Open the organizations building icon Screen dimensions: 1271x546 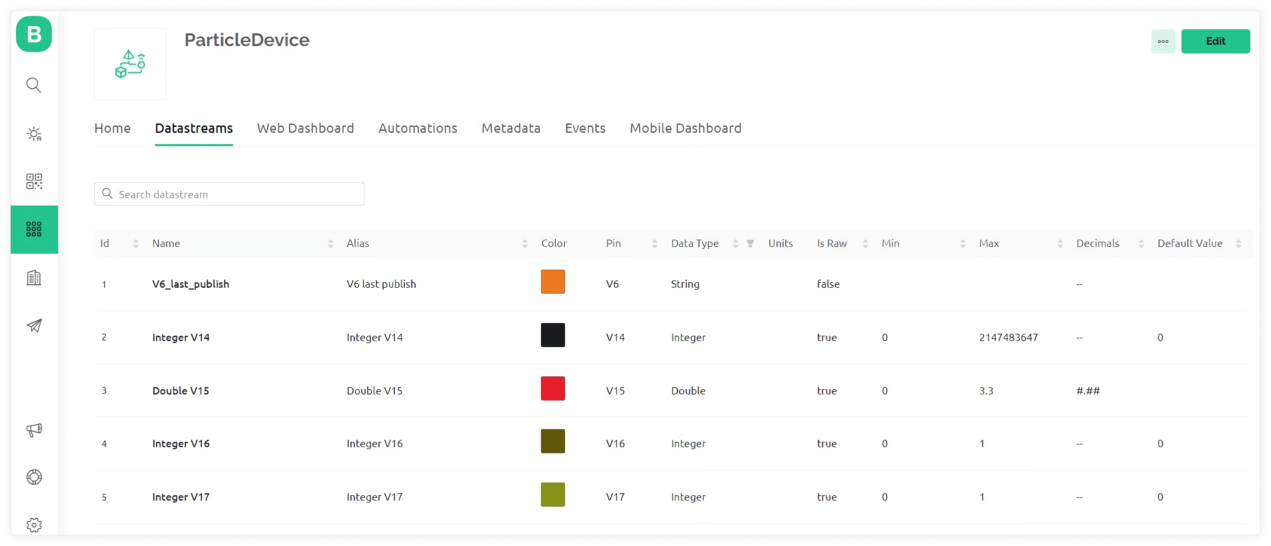coord(33,277)
